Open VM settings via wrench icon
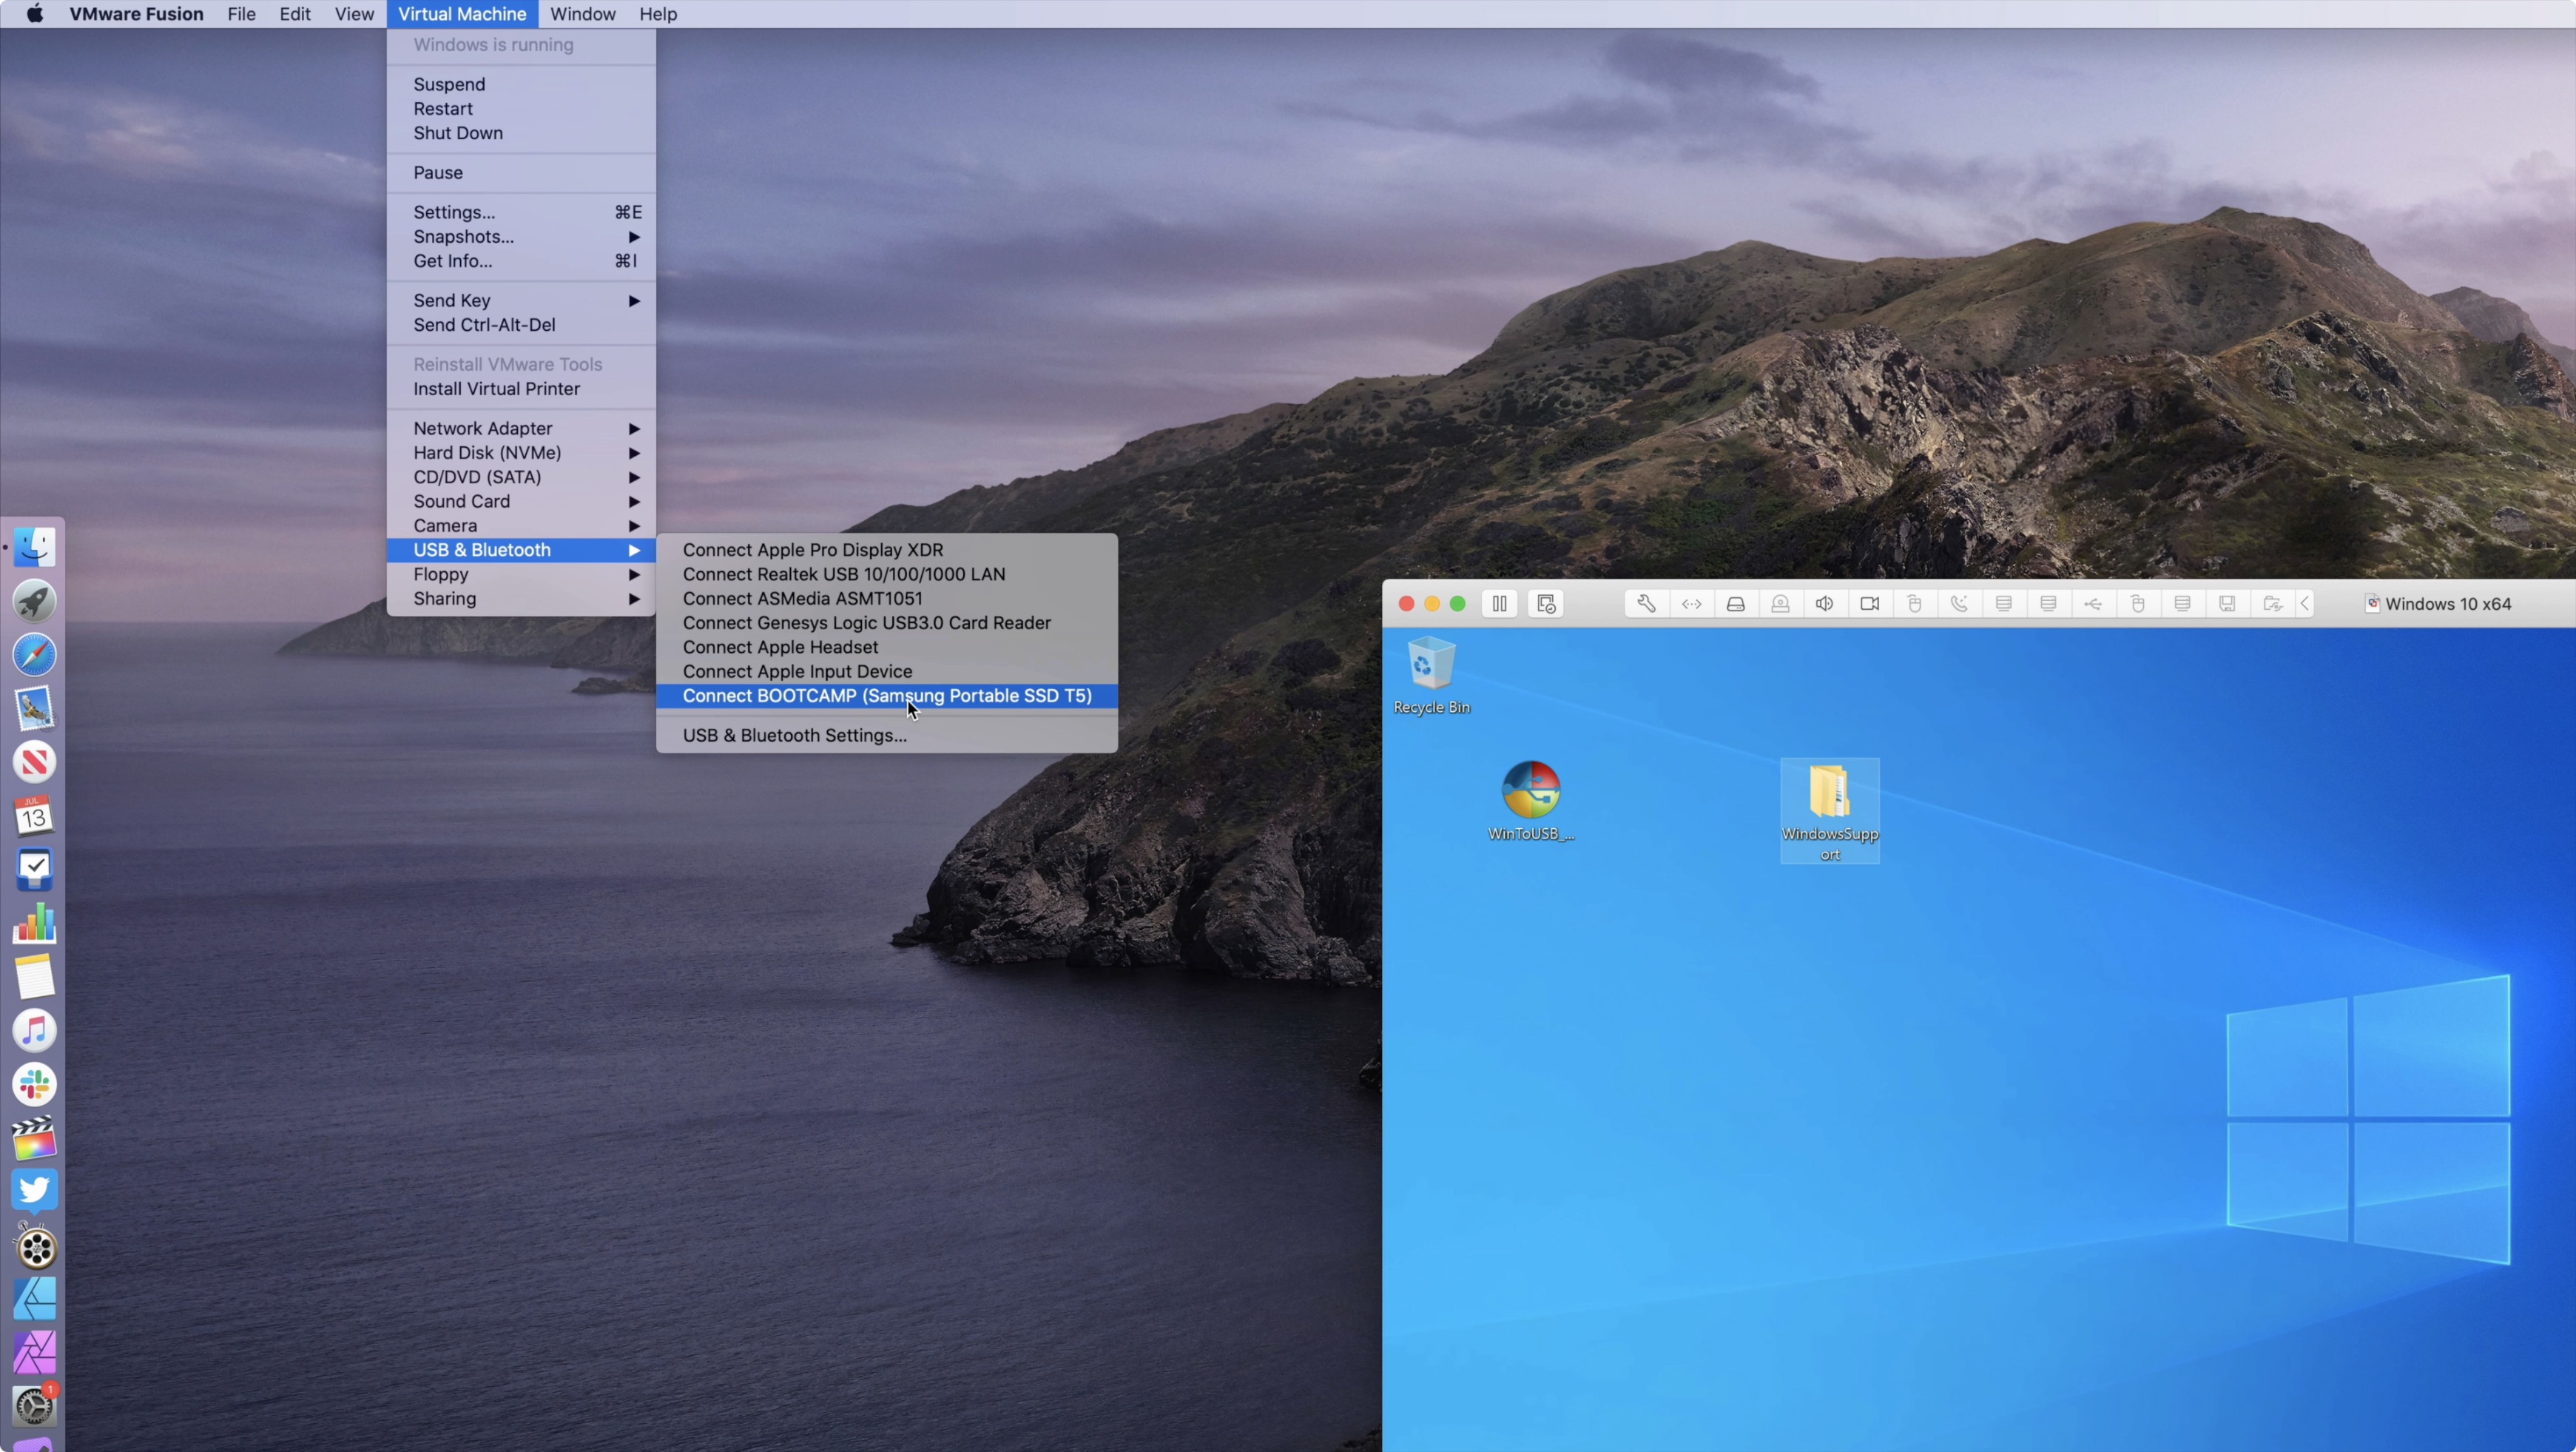Screen dimensions: 2576x1452 (x=1646, y=603)
